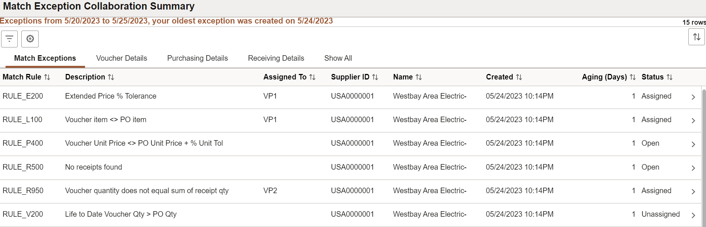
Task: Open the Purchasing Details tab
Action: tap(197, 58)
